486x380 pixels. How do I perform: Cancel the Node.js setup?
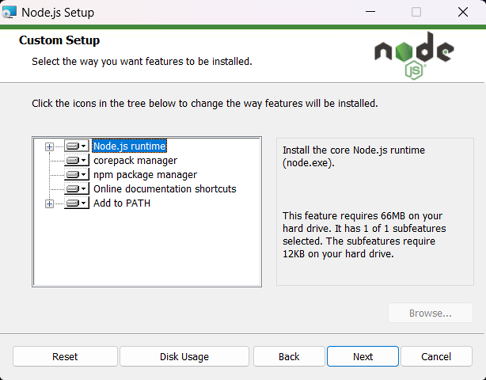pos(436,356)
